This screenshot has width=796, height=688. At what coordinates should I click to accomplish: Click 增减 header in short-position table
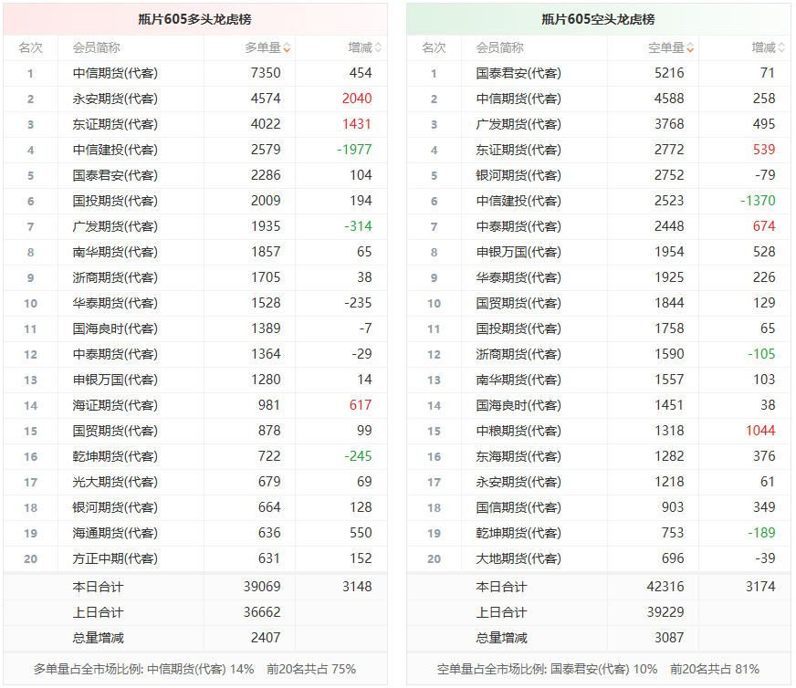pos(763,47)
